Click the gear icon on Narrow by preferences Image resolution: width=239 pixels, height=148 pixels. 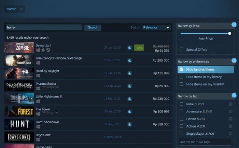234,60
